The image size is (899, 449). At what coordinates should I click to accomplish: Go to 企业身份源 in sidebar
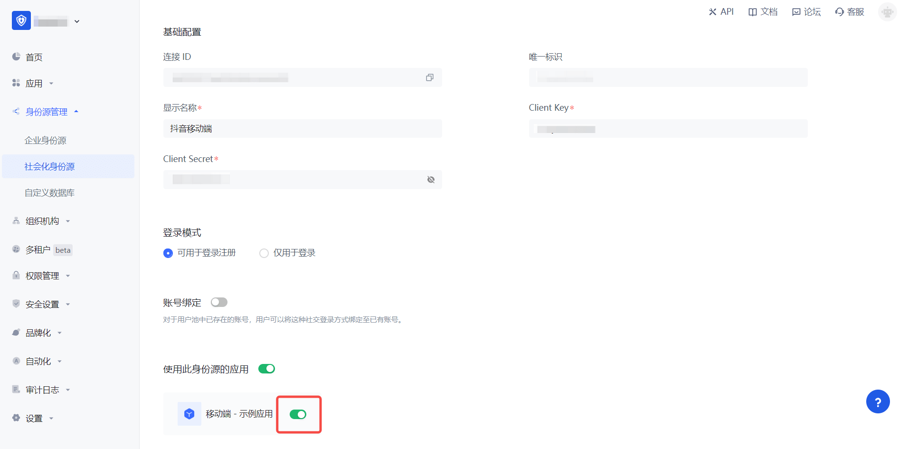[x=46, y=141]
